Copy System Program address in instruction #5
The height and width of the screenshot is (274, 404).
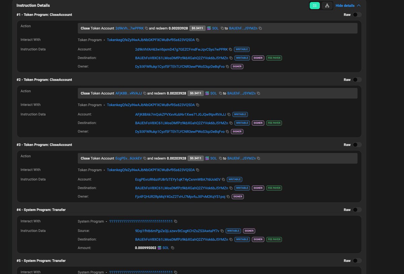click(x=175, y=272)
